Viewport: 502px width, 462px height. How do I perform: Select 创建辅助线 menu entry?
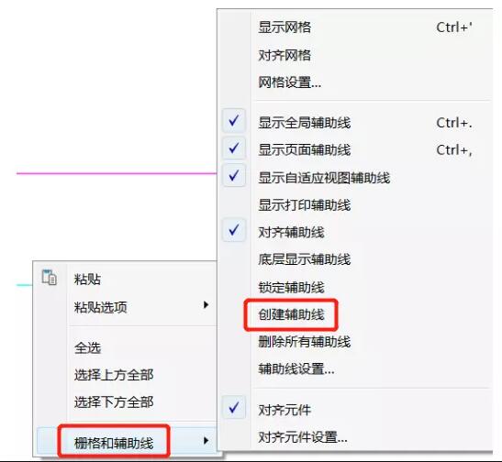click(291, 314)
